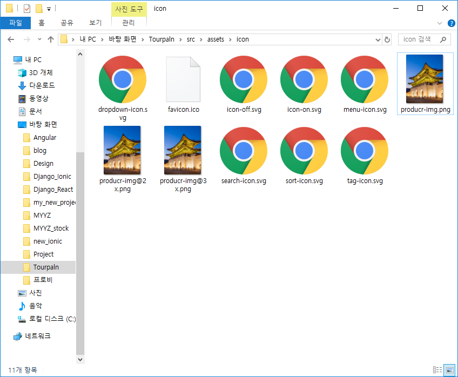Select menu-icon.svg file

(365, 85)
